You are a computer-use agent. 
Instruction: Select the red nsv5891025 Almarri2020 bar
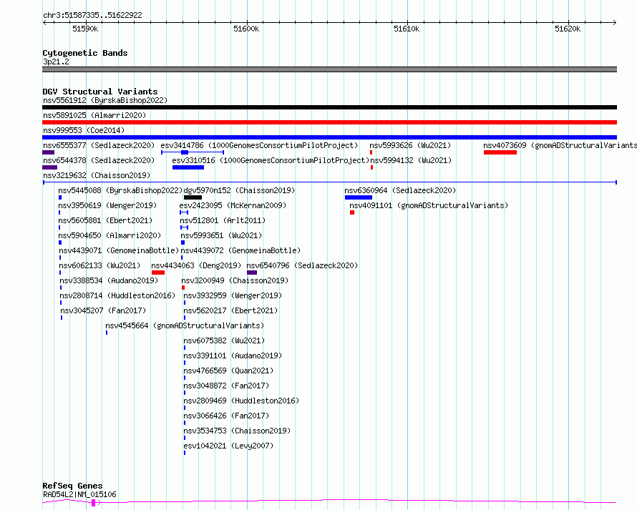tap(329, 122)
